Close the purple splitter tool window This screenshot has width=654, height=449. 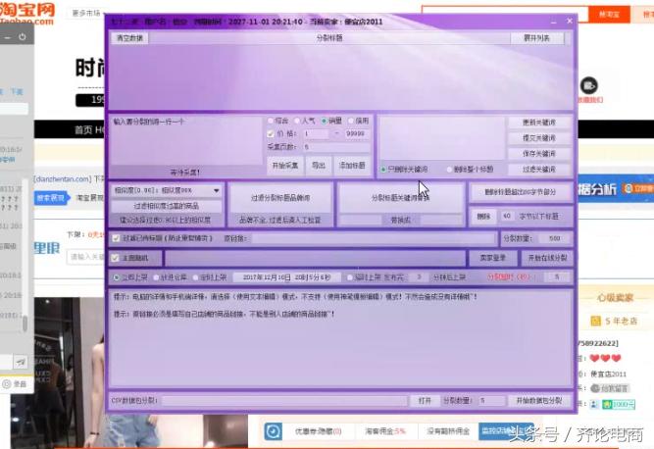[570, 21]
